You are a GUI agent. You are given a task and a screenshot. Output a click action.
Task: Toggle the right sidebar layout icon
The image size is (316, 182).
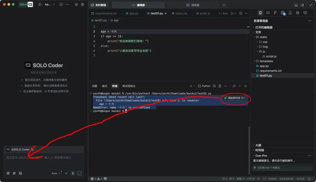(x=302, y=5)
